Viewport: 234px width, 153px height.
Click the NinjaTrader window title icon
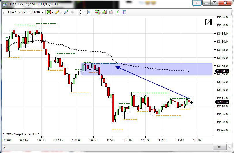(5, 4)
